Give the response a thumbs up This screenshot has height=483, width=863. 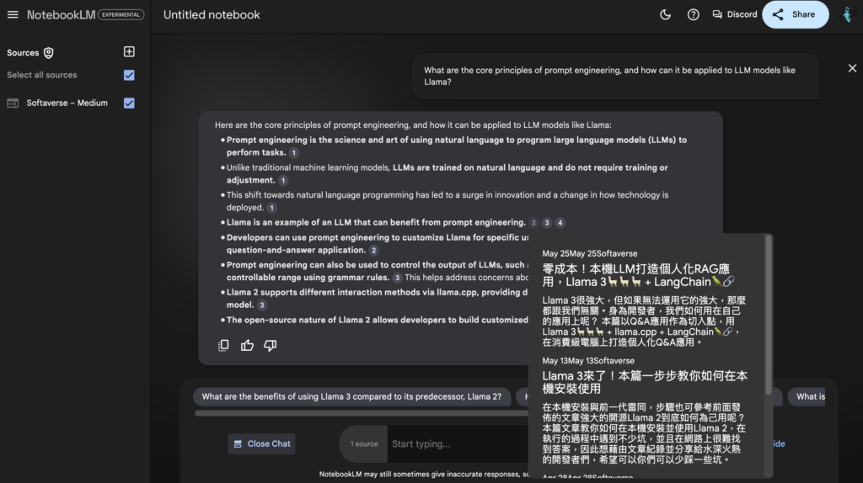(247, 346)
